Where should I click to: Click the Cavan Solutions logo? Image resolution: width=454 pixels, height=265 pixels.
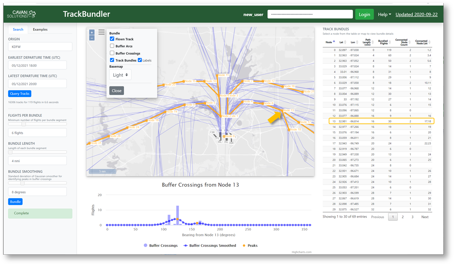tap(22, 14)
